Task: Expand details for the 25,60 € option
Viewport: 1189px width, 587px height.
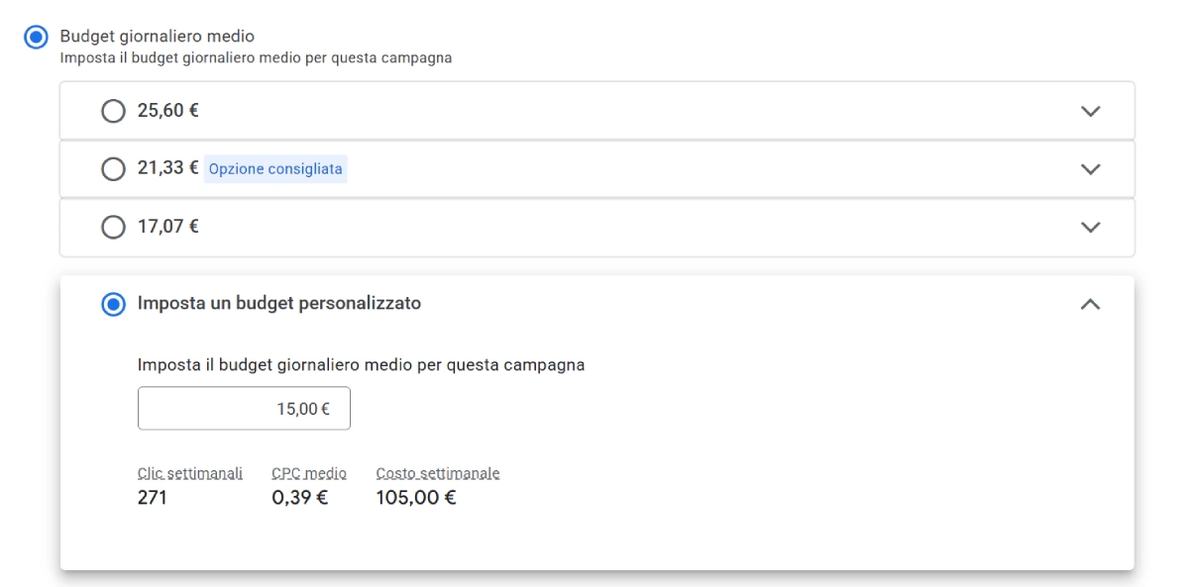Action: 1091,110
